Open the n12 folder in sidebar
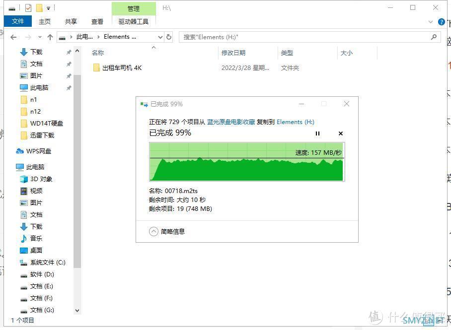Image resolution: width=451 pixels, height=330 pixels. (35, 112)
